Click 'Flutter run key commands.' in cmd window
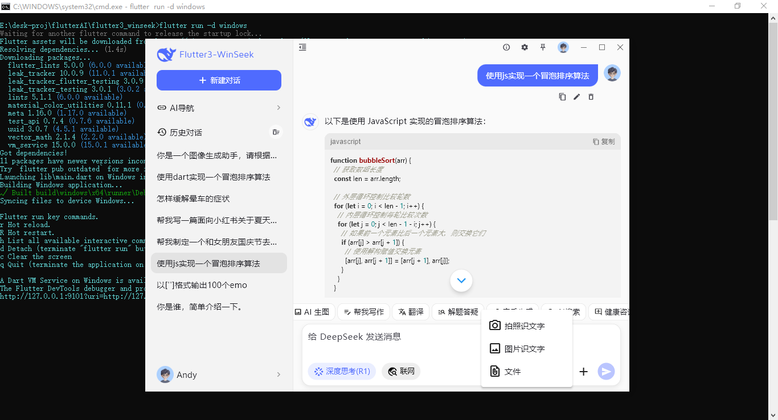This screenshot has width=778, height=420. [50, 217]
